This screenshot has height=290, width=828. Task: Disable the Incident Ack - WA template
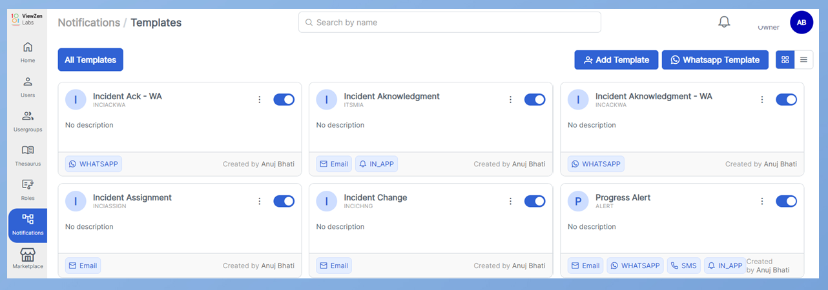tap(284, 99)
